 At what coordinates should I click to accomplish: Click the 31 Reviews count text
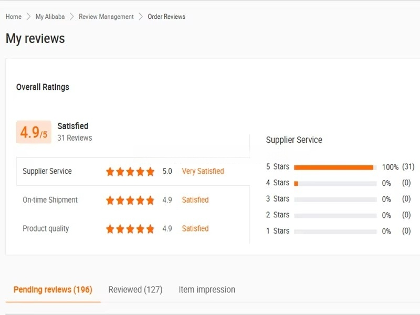pos(75,138)
